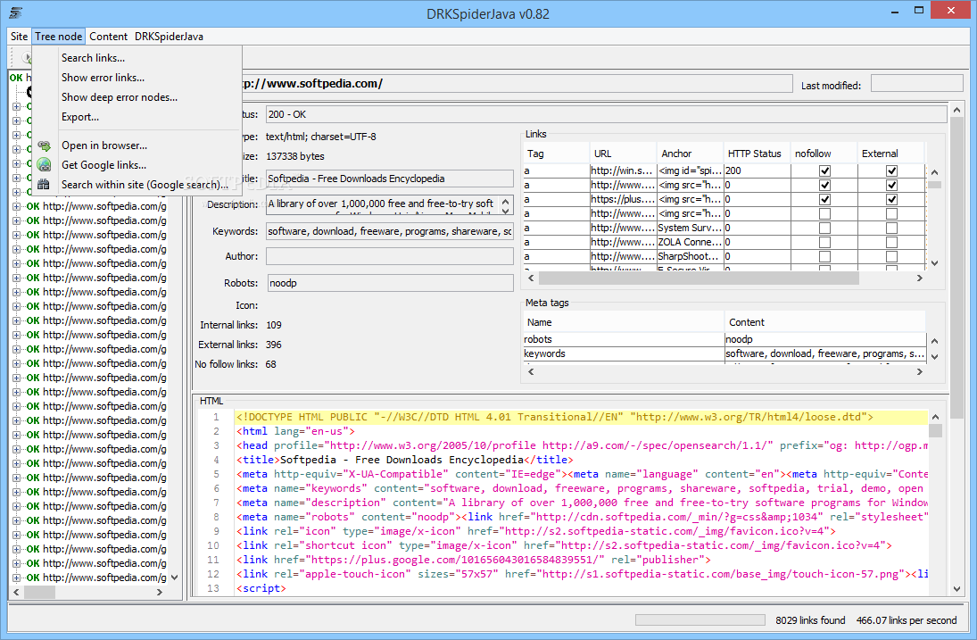Click the Title field with Softpedia text
The image size is (977, 640).
(x=390, y=179)
